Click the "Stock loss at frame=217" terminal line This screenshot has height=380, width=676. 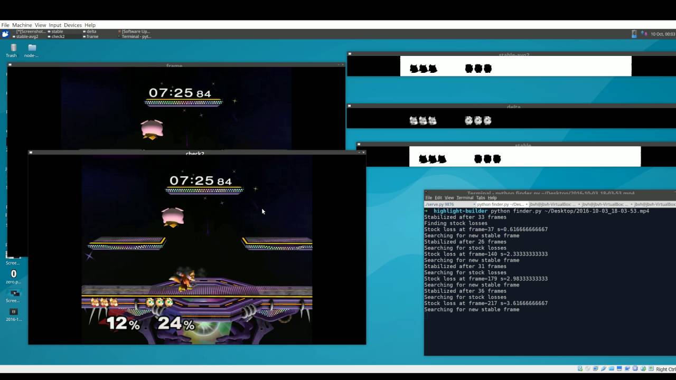(486, 303)
